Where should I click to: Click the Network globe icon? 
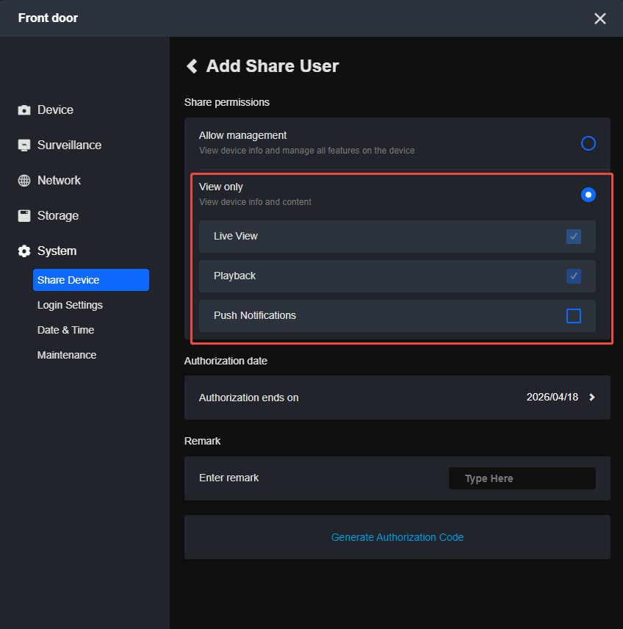pos(24,181)
